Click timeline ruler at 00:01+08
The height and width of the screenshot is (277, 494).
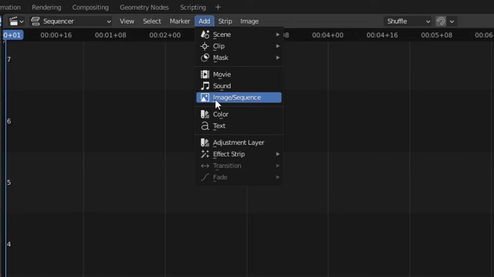pos(110,35)
